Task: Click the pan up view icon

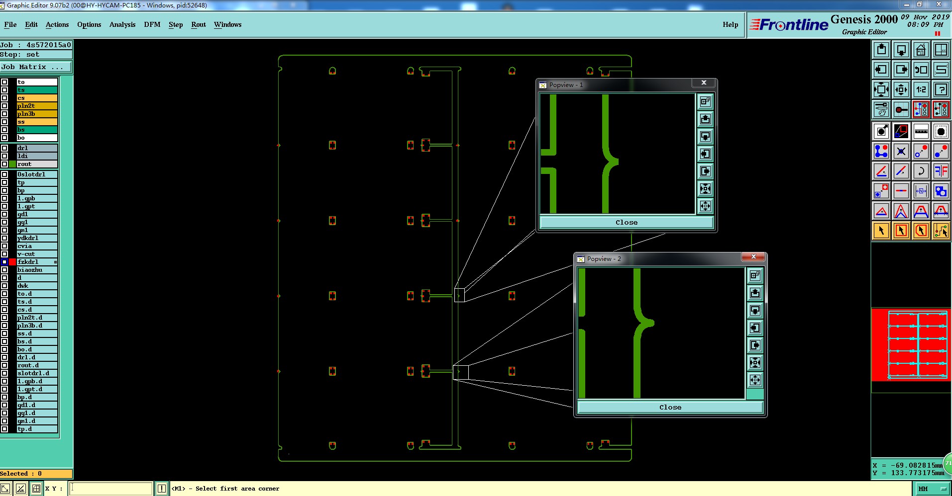Action: point(881,50)
